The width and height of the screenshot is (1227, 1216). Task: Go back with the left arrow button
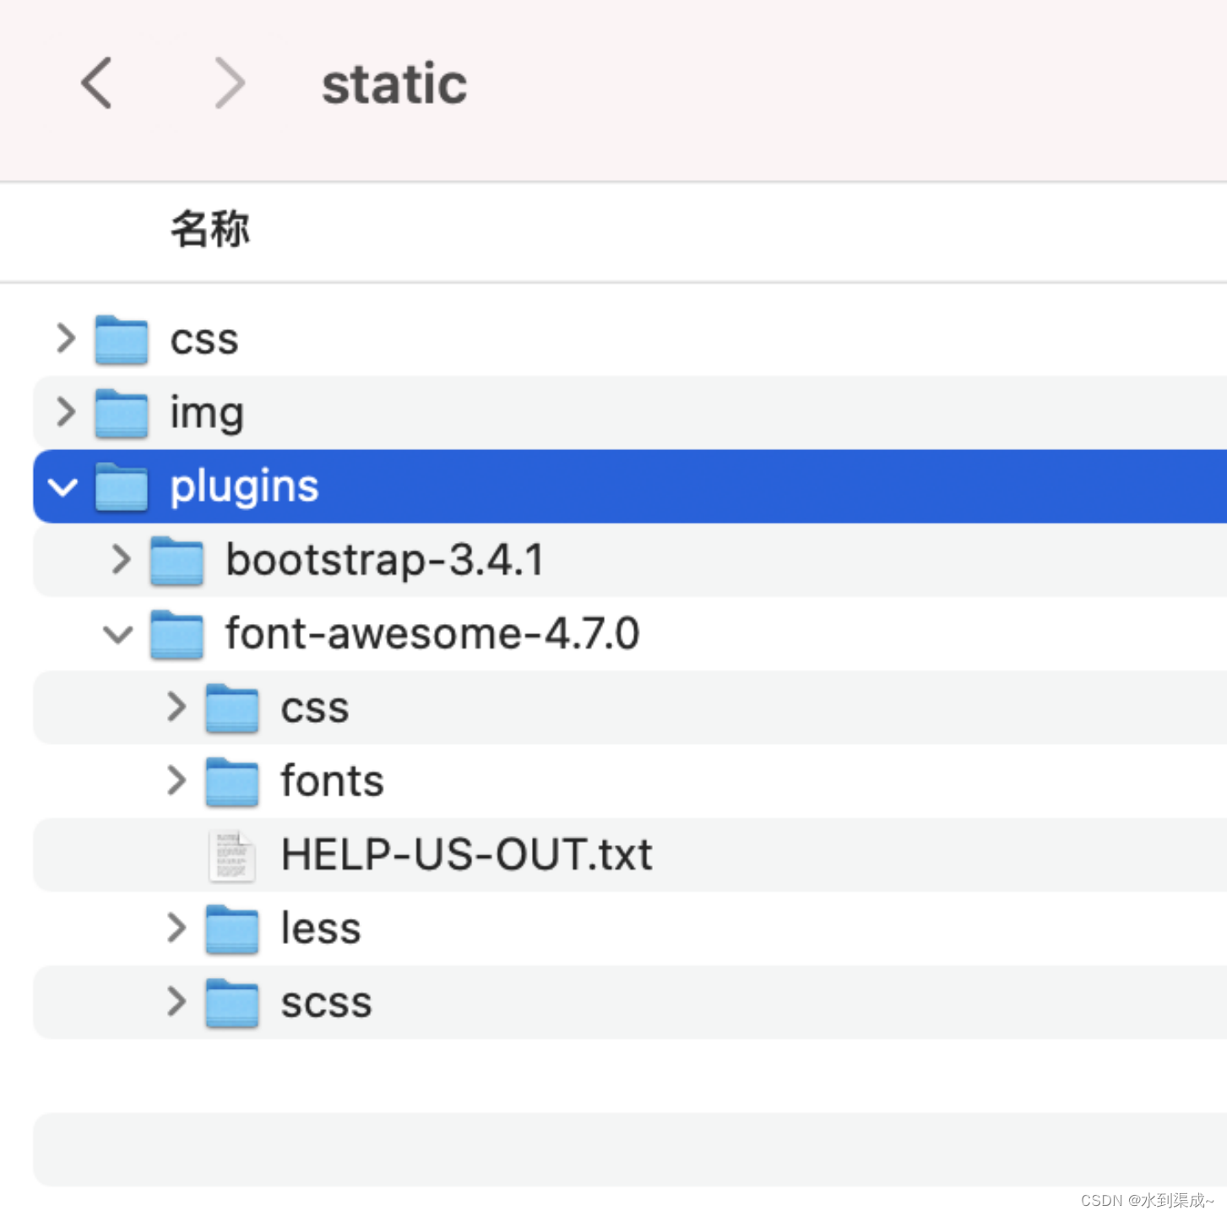click(x=96, y=83)
